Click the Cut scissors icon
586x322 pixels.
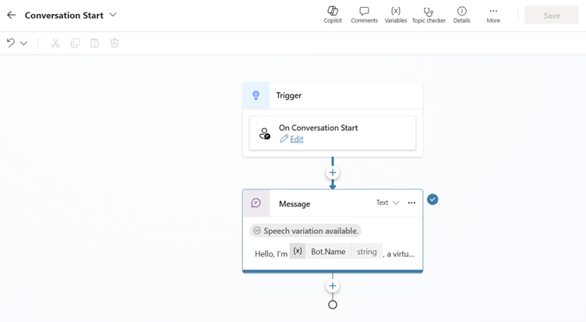(55, 43)
